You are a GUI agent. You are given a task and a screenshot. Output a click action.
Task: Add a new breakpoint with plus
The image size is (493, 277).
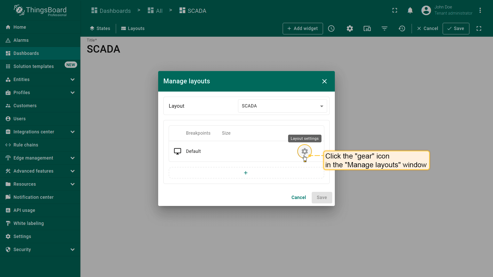click(246, 173)
